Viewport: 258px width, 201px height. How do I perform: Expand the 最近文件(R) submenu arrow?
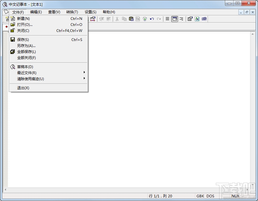(84, 72)
